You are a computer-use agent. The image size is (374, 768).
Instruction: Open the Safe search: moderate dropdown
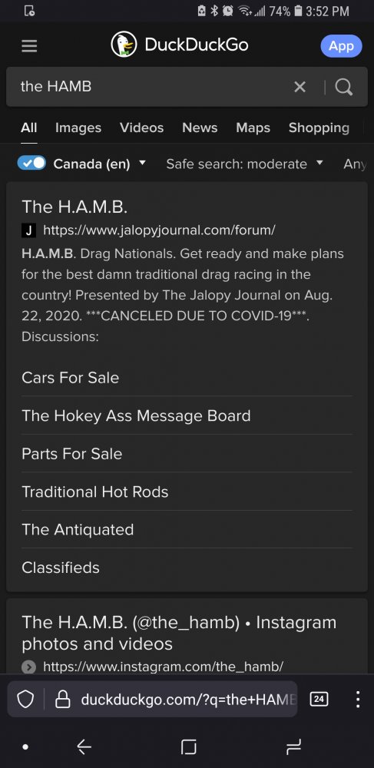pos(244,164)
